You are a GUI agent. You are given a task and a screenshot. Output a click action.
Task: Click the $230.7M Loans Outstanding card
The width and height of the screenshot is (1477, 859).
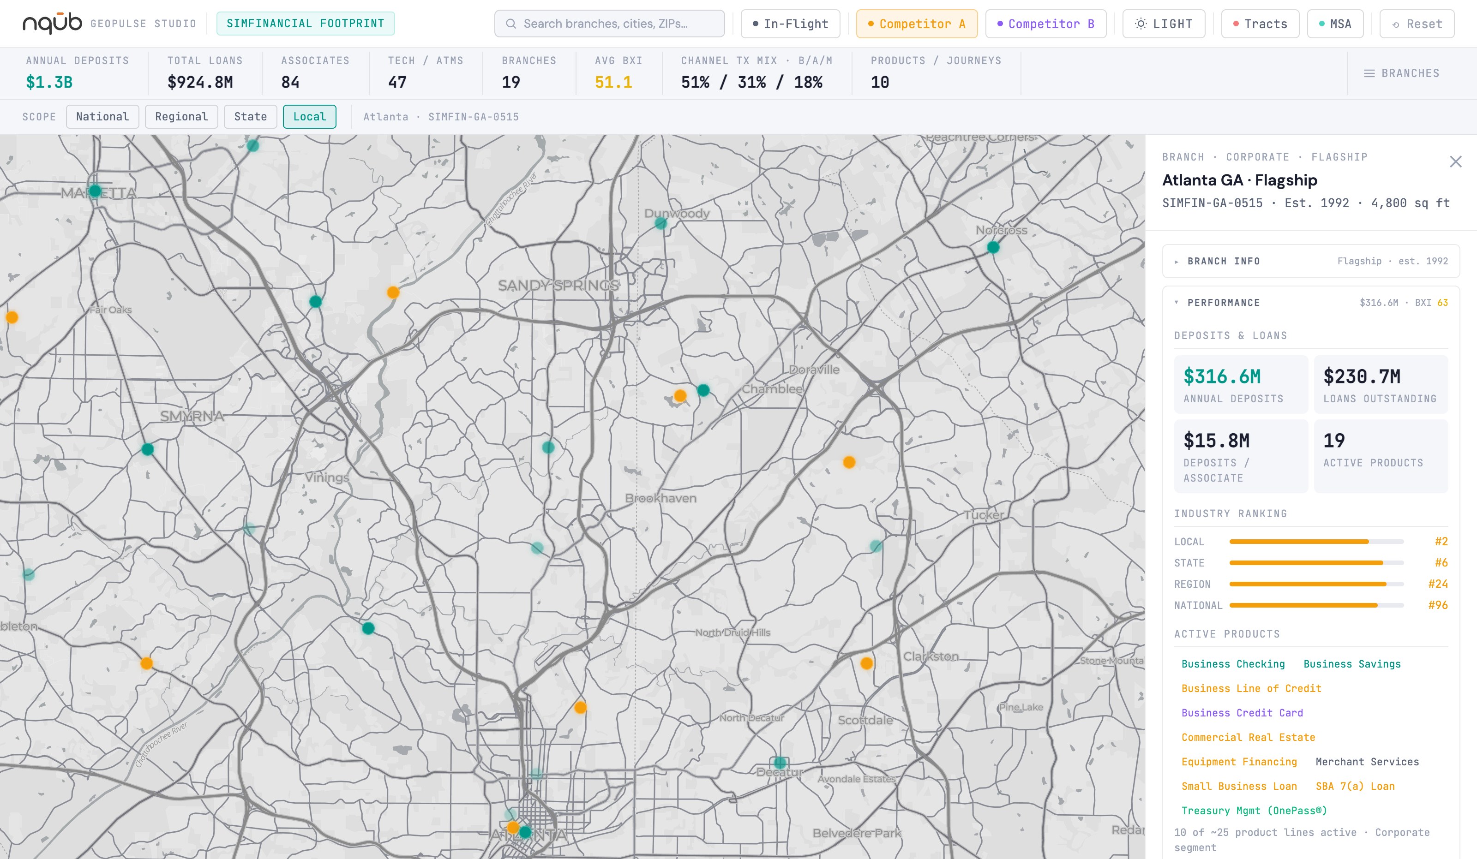point(1381,384)
